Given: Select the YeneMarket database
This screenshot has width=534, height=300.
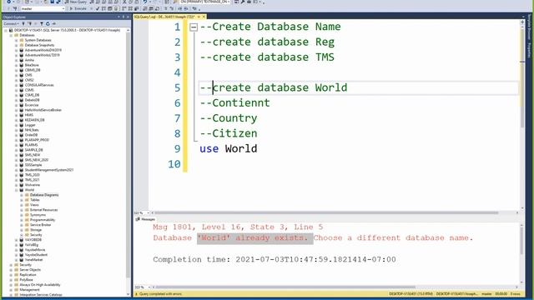Looking at the screenshot, I should 33,259.
